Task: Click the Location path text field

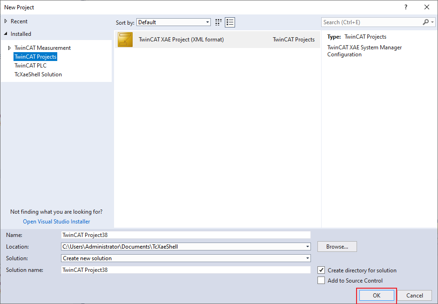Action: click(182, 246)
